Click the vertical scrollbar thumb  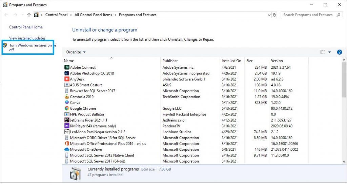coord(344,80)
